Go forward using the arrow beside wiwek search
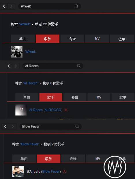 click(x=11, y=6)
